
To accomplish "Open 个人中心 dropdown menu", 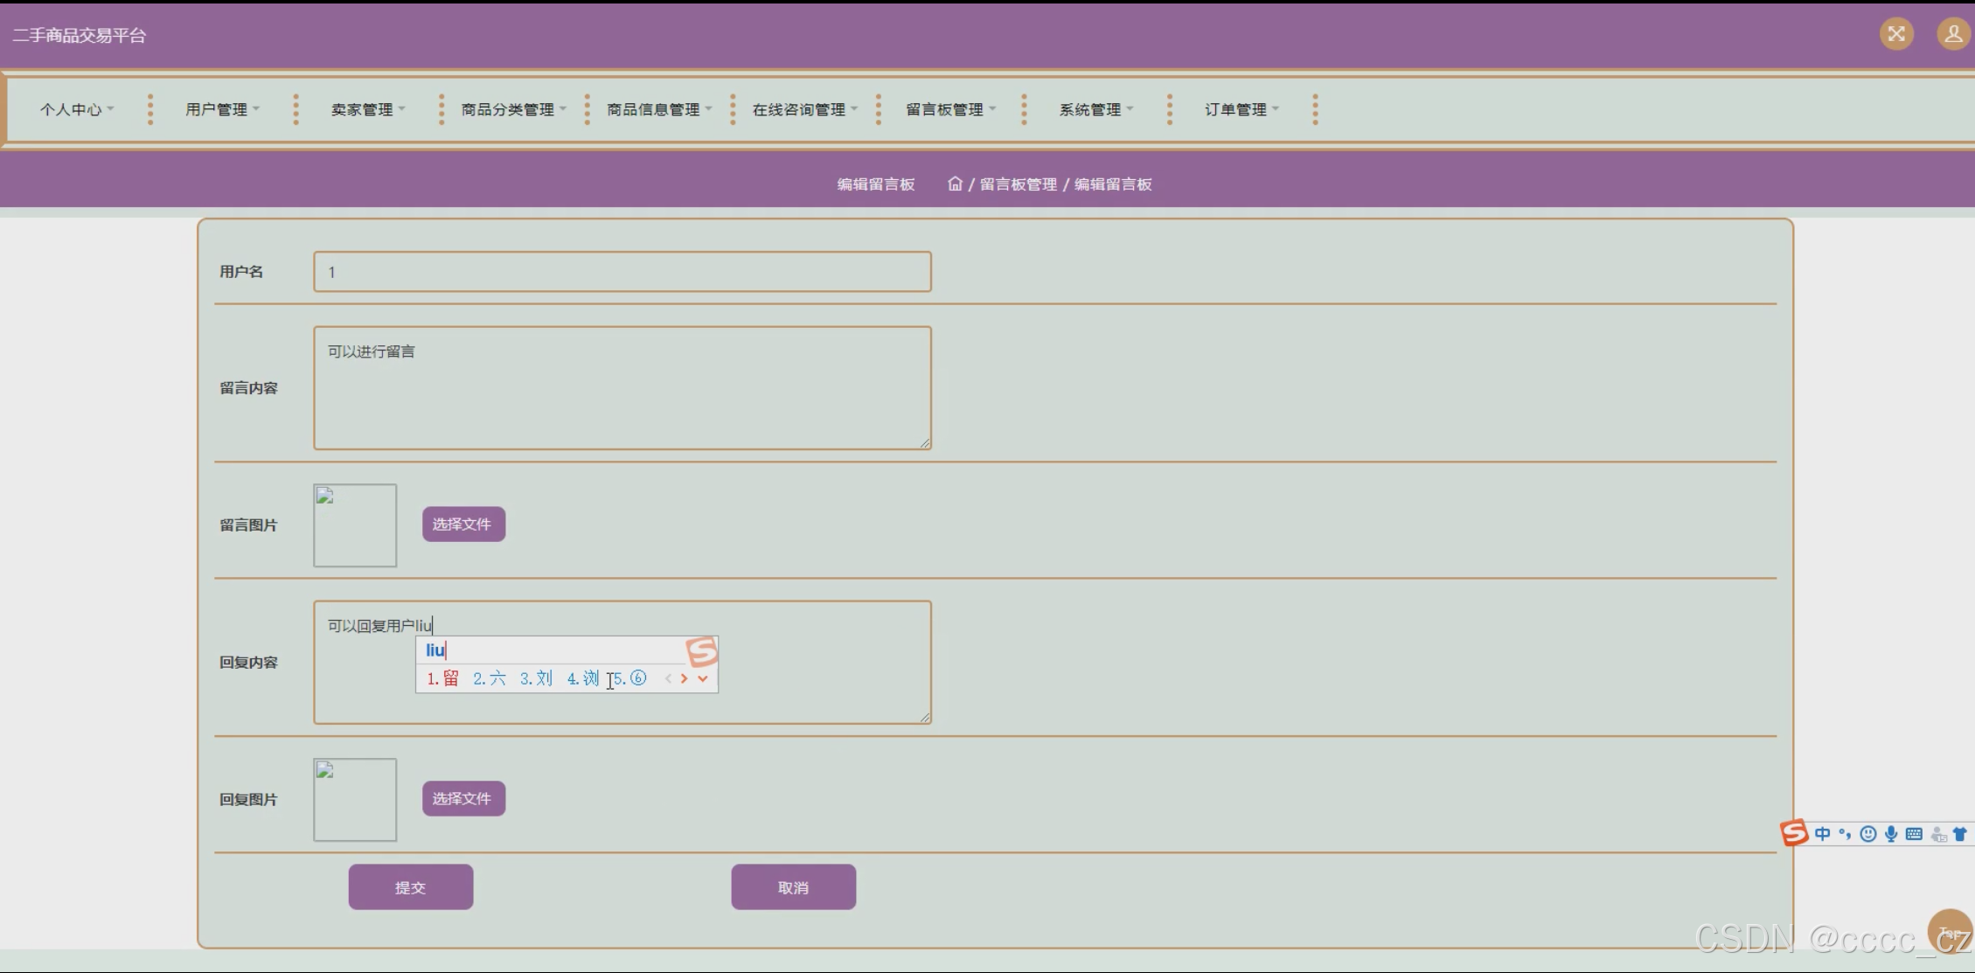I will click(77, 109).
